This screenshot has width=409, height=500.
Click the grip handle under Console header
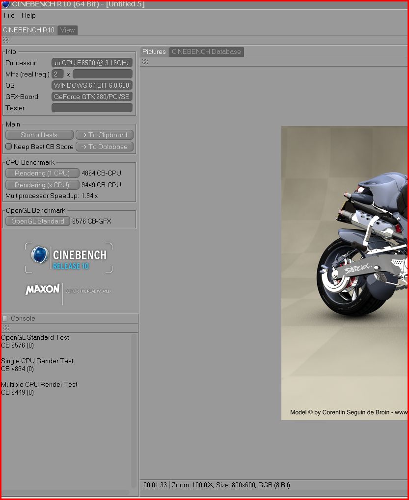coord(6,327)
